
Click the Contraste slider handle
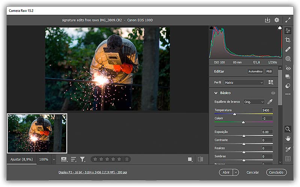244,144
